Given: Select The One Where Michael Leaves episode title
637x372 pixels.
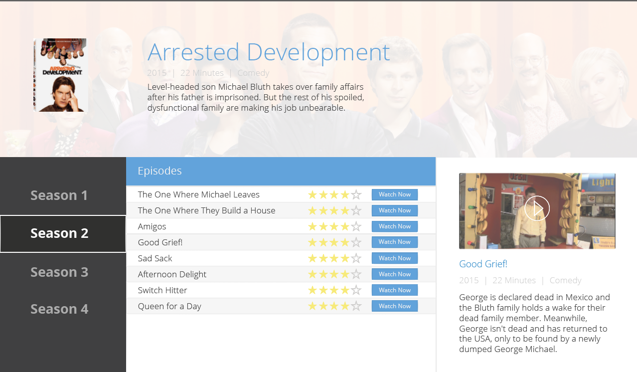Looking at the screenshot, I should click(x=199, y=194).
